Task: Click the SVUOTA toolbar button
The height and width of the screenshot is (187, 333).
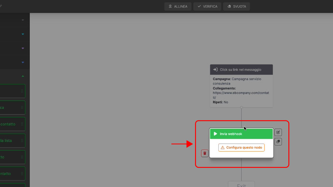Action: click(x=236, y=6)
